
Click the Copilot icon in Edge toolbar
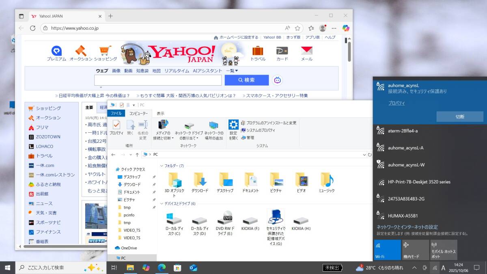346,28
